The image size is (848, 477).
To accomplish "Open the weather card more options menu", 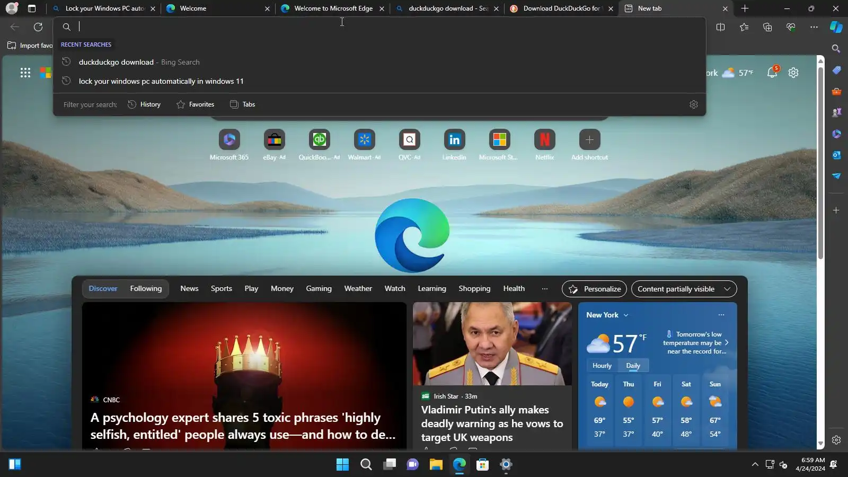I will 721,315.
